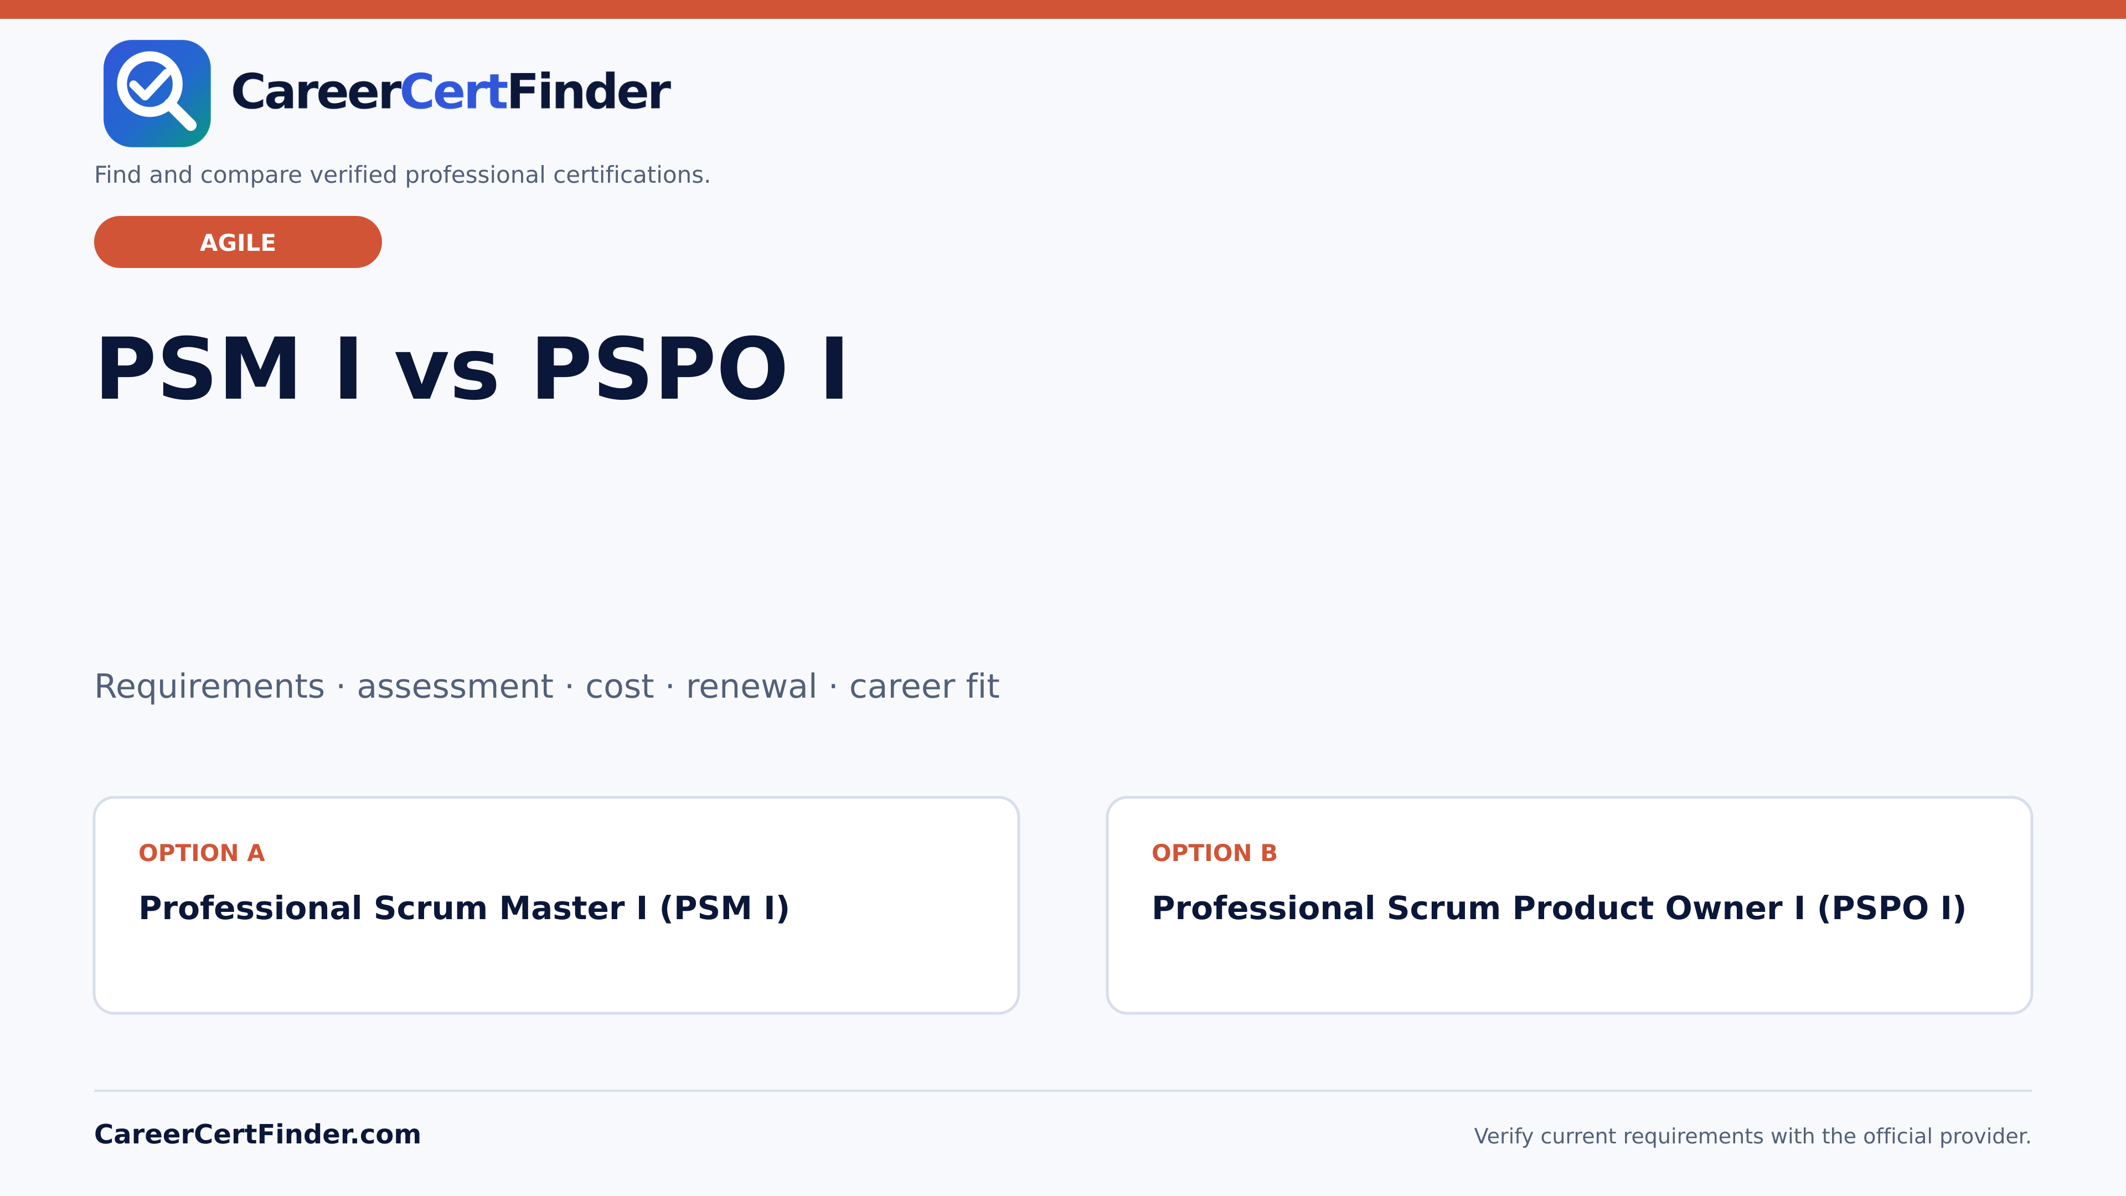Click the 'Requirements · assessment · cost' subtitle line
The width and height of the screenshot is (2126, 1196).
[546, 687]
